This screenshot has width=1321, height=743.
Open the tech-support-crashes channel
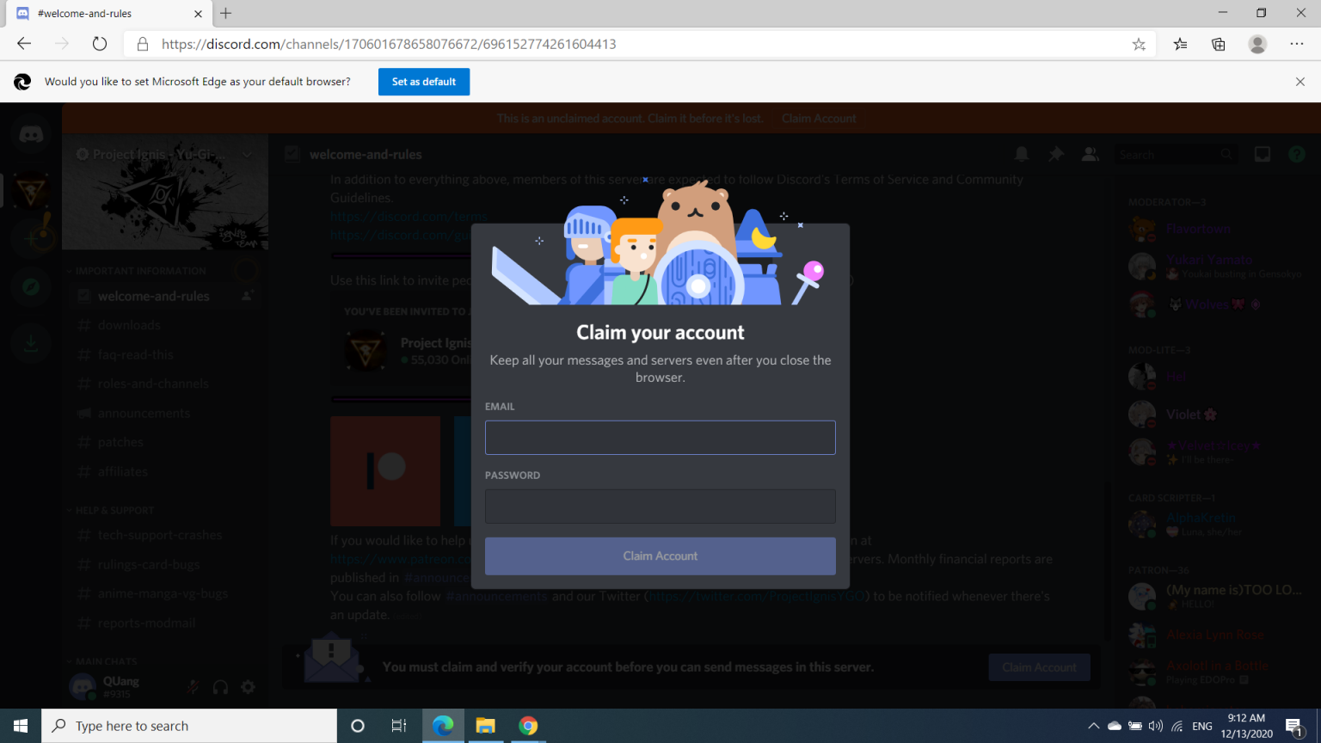point(160,535)
